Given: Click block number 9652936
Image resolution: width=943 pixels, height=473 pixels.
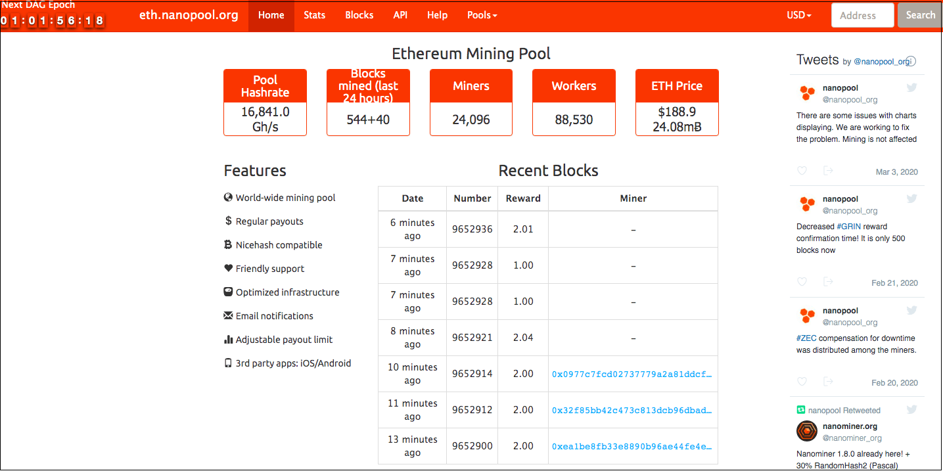Looking at the screenshot, I should tap(472, 229).
